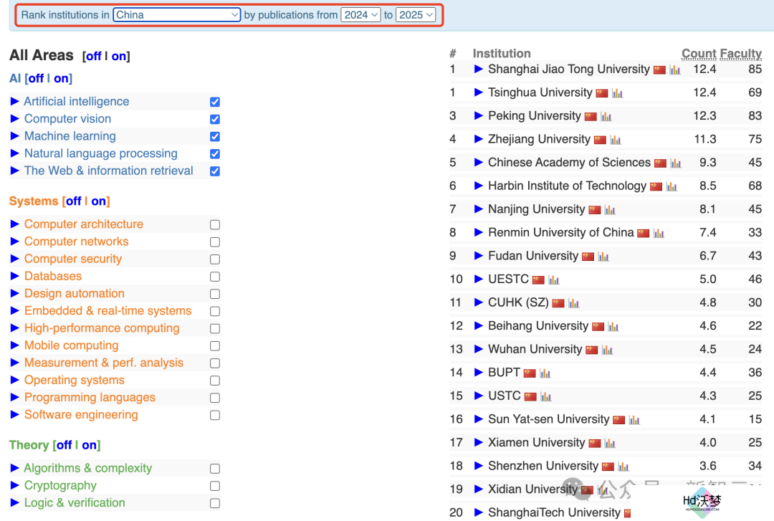The width and height of the screenshot is (774, 521).
Task: Enable the Databases checkbox
Action: (x=215, y=277)
